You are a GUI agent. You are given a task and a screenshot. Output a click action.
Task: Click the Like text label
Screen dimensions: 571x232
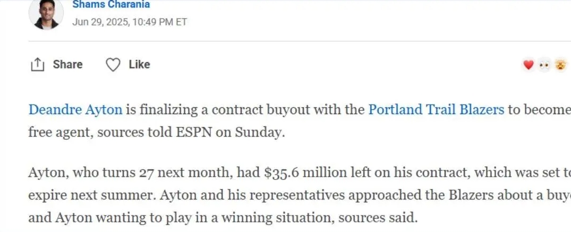coord(140,64)
